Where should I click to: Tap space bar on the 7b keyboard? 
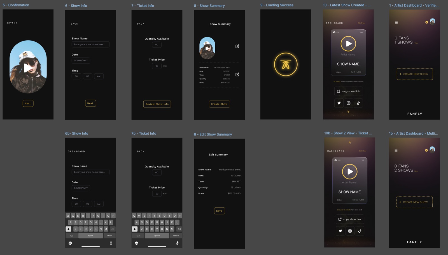157,236
